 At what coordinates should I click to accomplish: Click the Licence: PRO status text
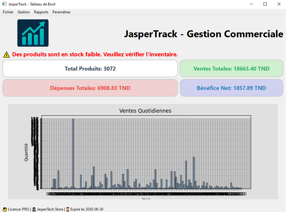19,209
